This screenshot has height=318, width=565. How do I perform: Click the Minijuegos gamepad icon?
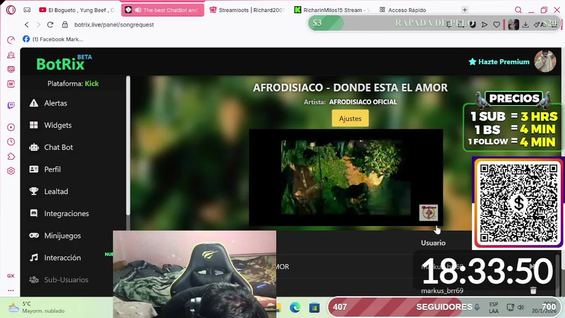coord(34,235)
